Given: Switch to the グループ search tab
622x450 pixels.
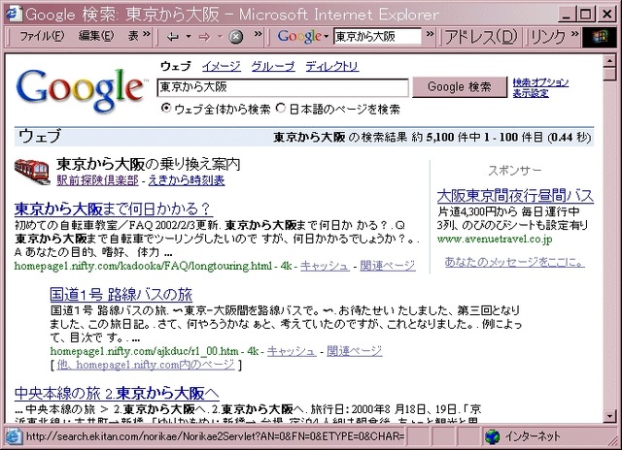Looking at the screenshot, I should pos(273,66).
